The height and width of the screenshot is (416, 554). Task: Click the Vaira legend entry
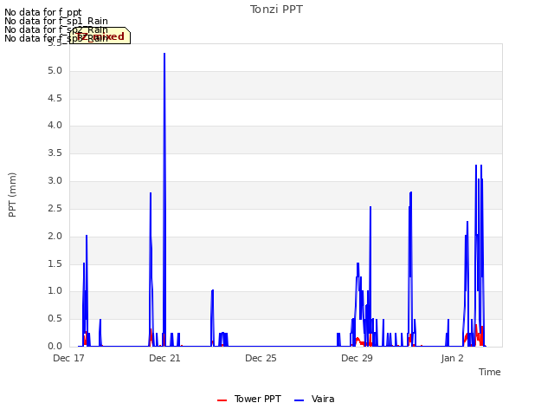tap(314, 399)
